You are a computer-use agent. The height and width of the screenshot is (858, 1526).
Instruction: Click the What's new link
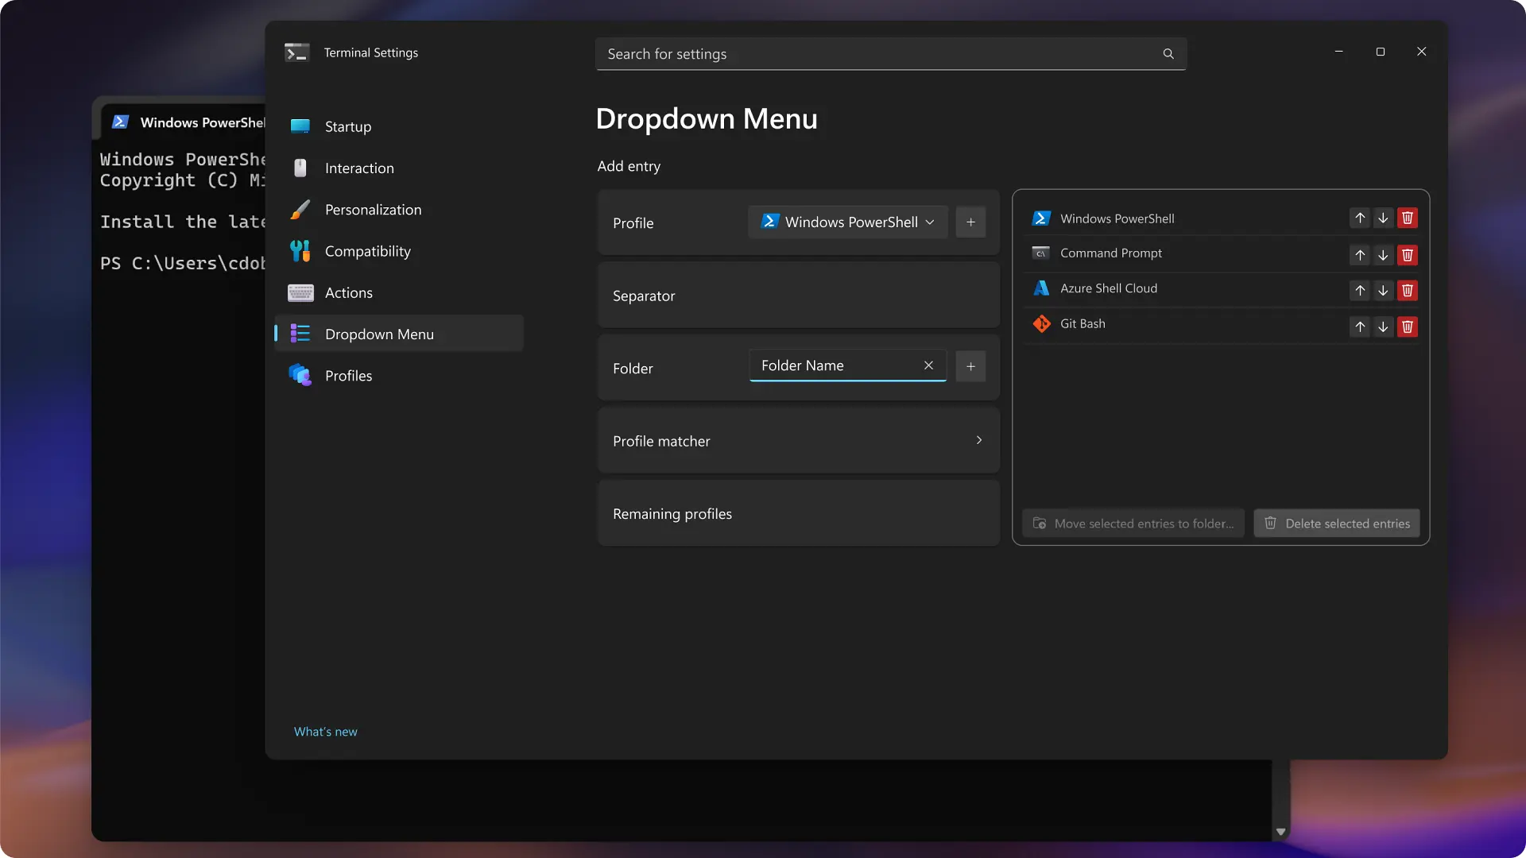pyautogui.click(x=325, y=731)
